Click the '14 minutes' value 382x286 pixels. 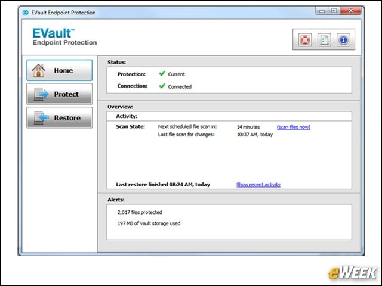(248, 127)
